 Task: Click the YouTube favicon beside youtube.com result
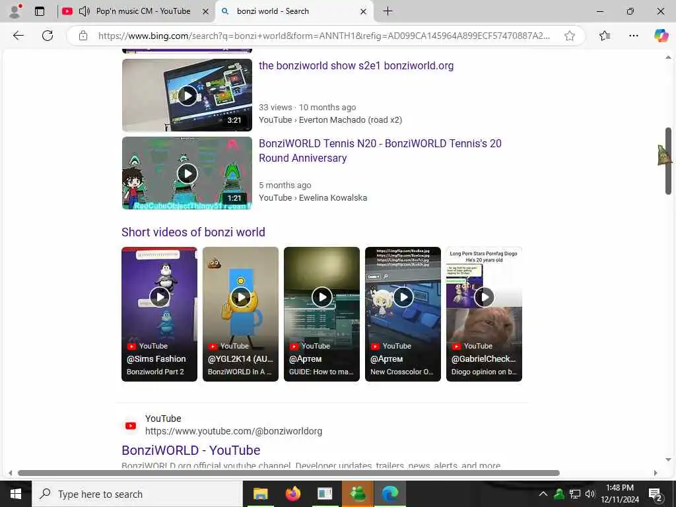click(x=131, y=426)
